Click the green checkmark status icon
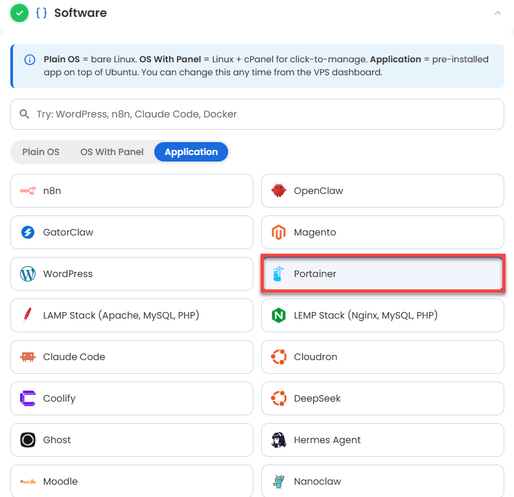Viewport: 514px width, 497px height. point(19,13)
